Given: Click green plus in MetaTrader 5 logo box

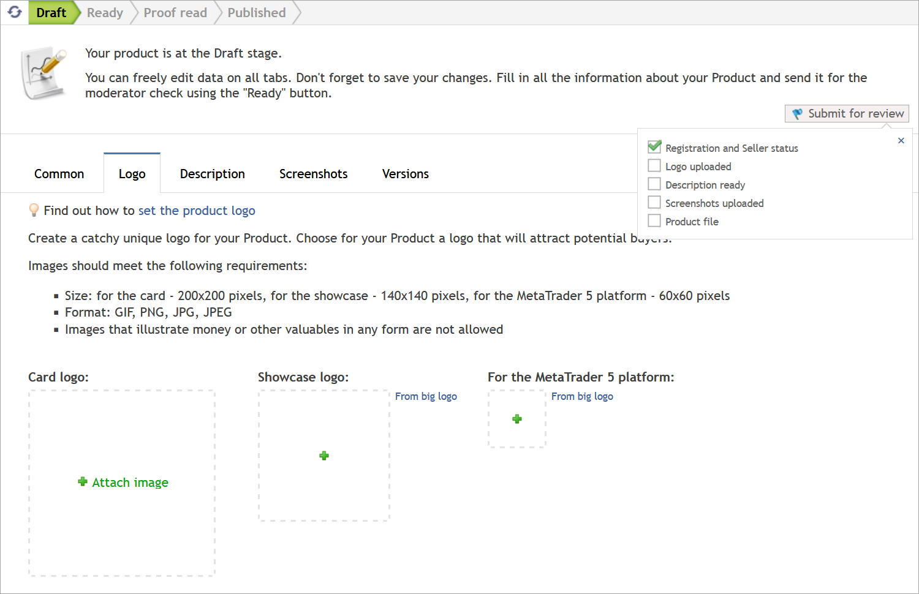Looking at the screenshot, I should (x=517, y=419).
